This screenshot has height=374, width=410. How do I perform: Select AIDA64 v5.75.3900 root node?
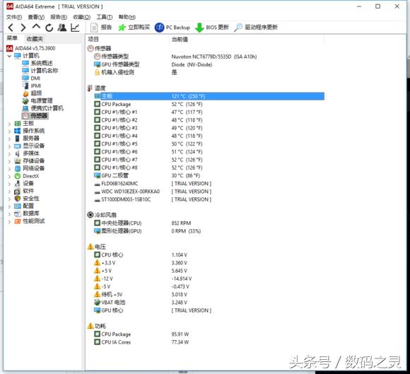pos(31,48)
